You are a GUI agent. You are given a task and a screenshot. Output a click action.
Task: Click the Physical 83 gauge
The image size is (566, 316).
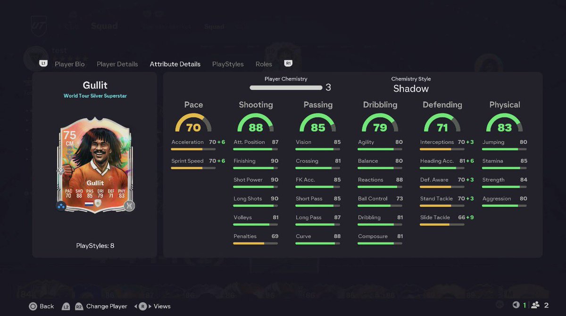(505, 123)
